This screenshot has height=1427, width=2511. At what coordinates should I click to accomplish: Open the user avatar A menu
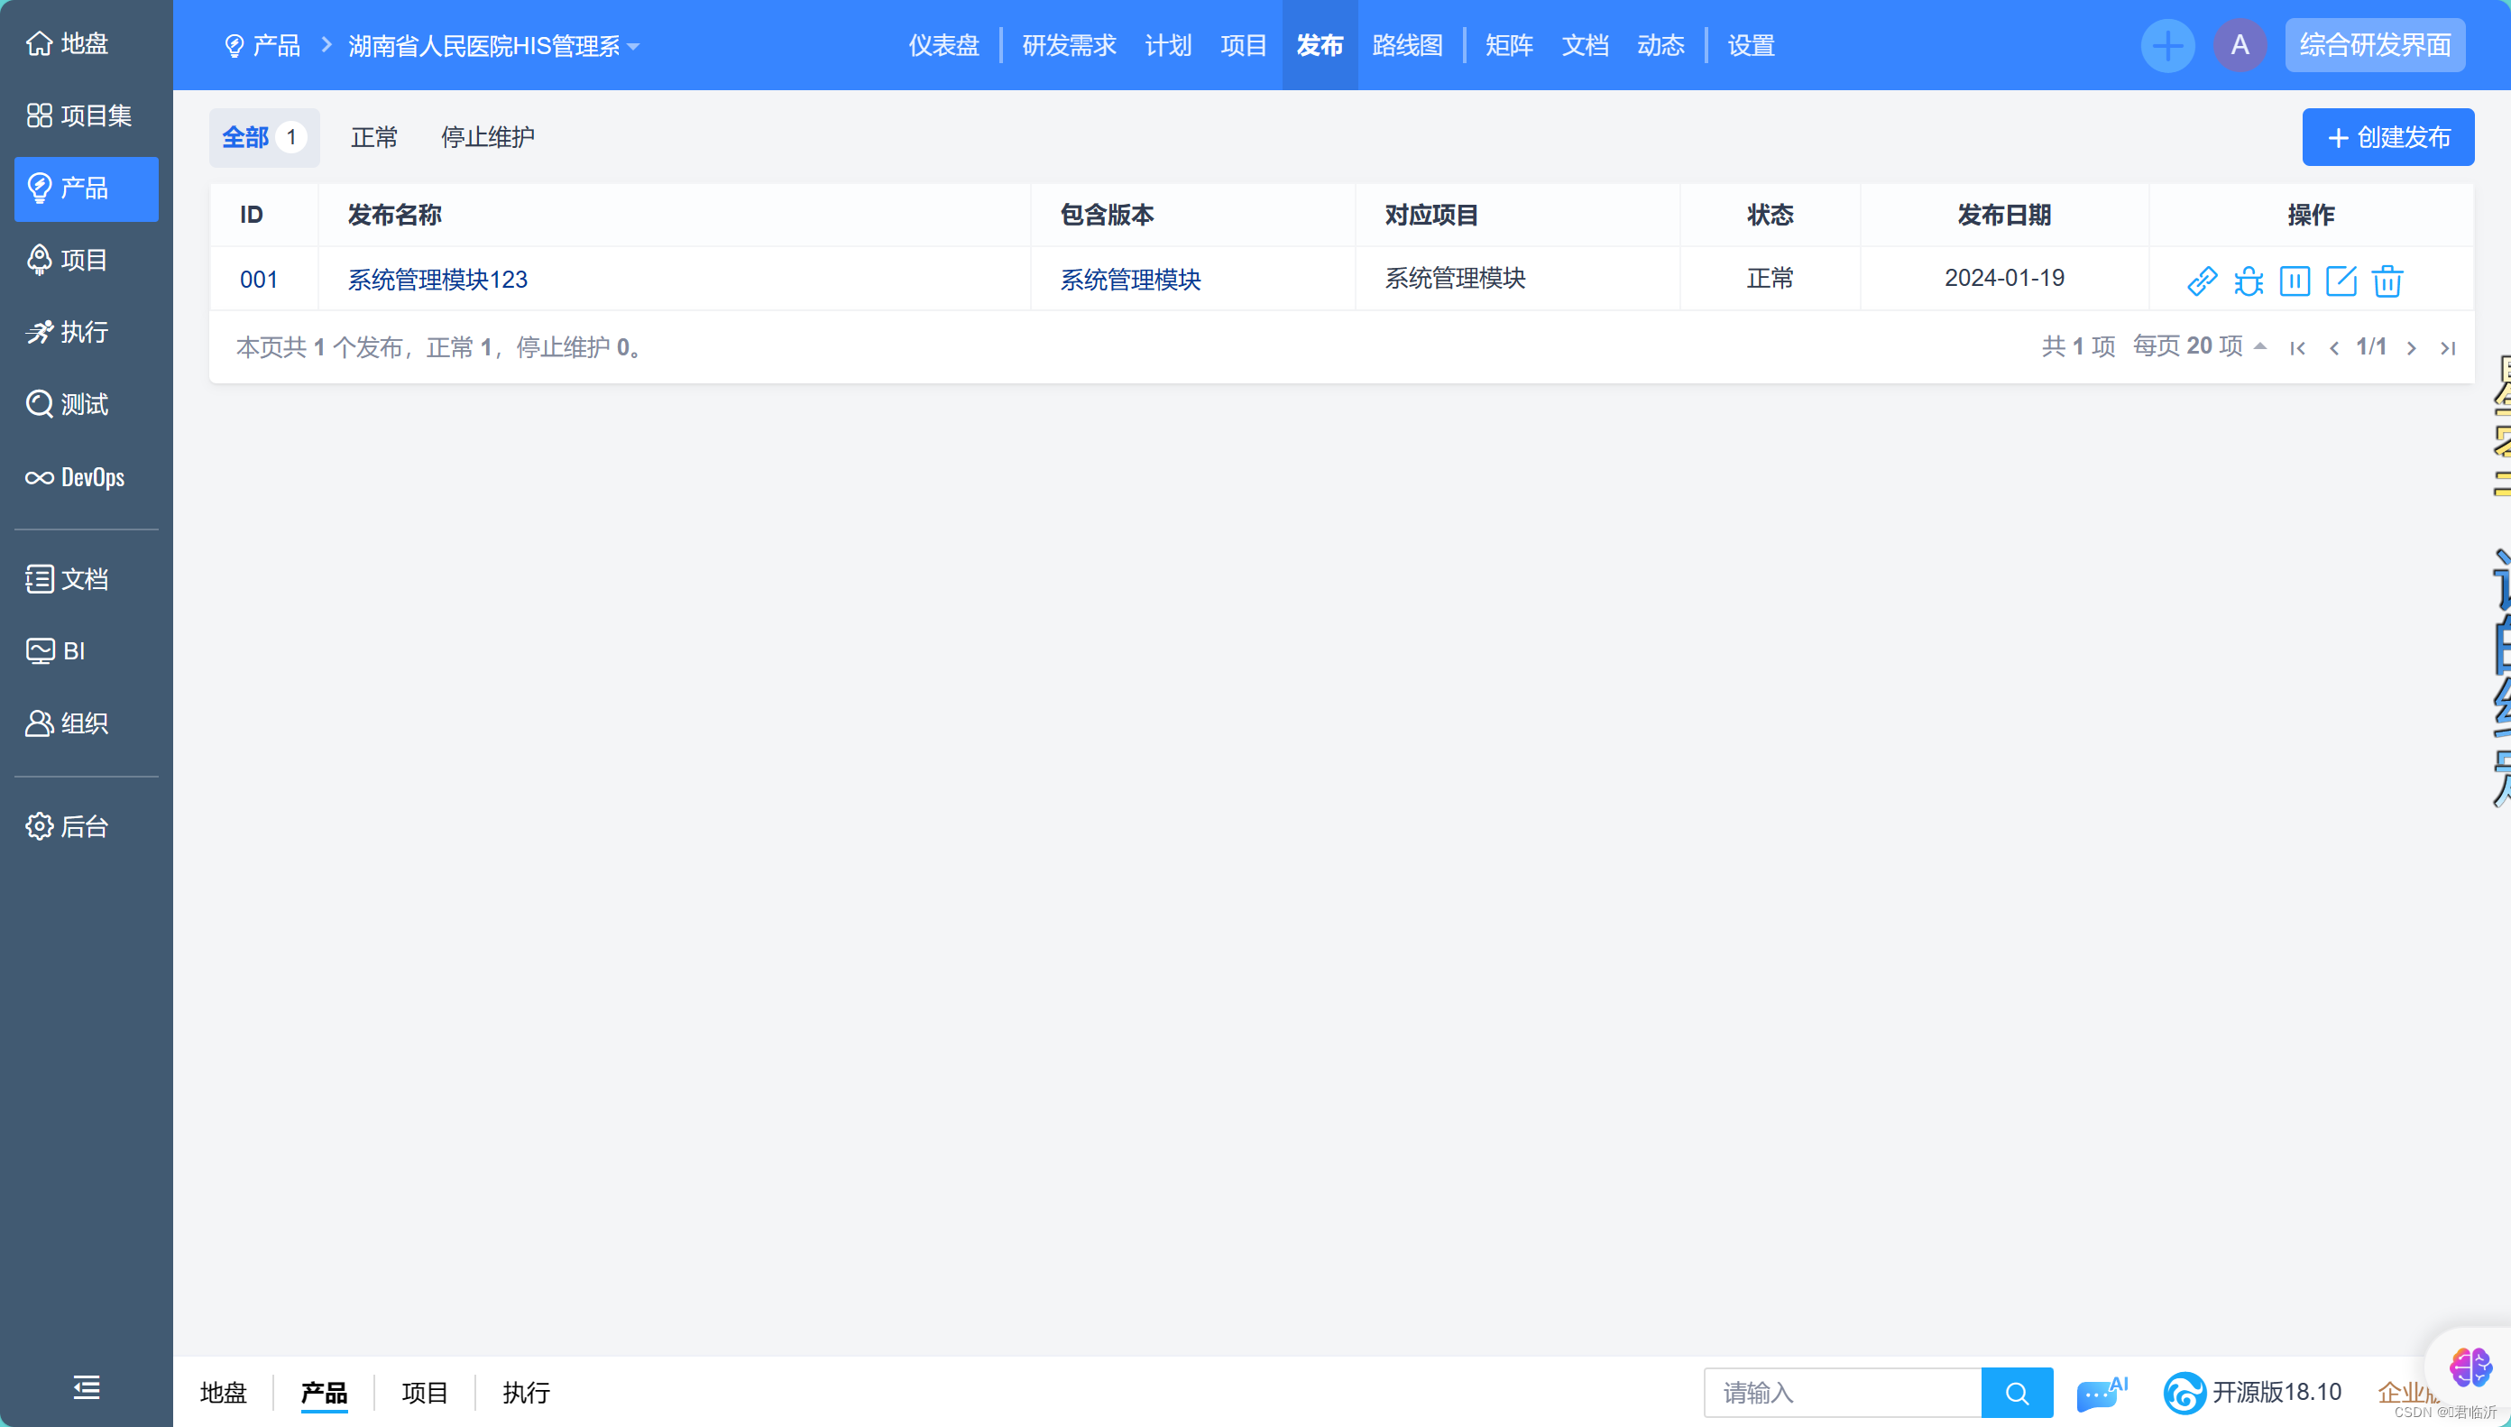2240,45
